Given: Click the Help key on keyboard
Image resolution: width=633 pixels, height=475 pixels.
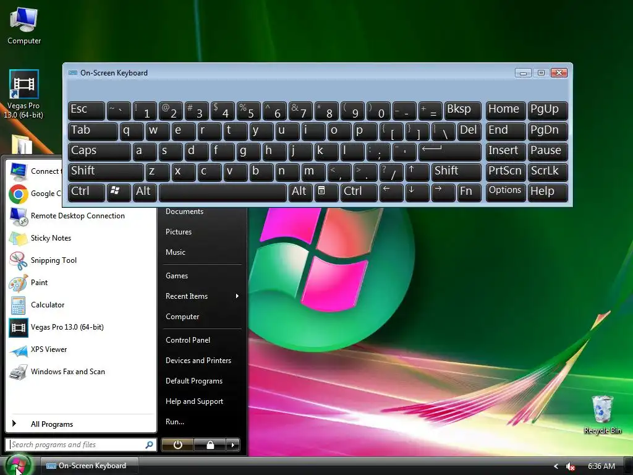Looking at the screenshot, I should pyautogui.click(x=548, y=192).
